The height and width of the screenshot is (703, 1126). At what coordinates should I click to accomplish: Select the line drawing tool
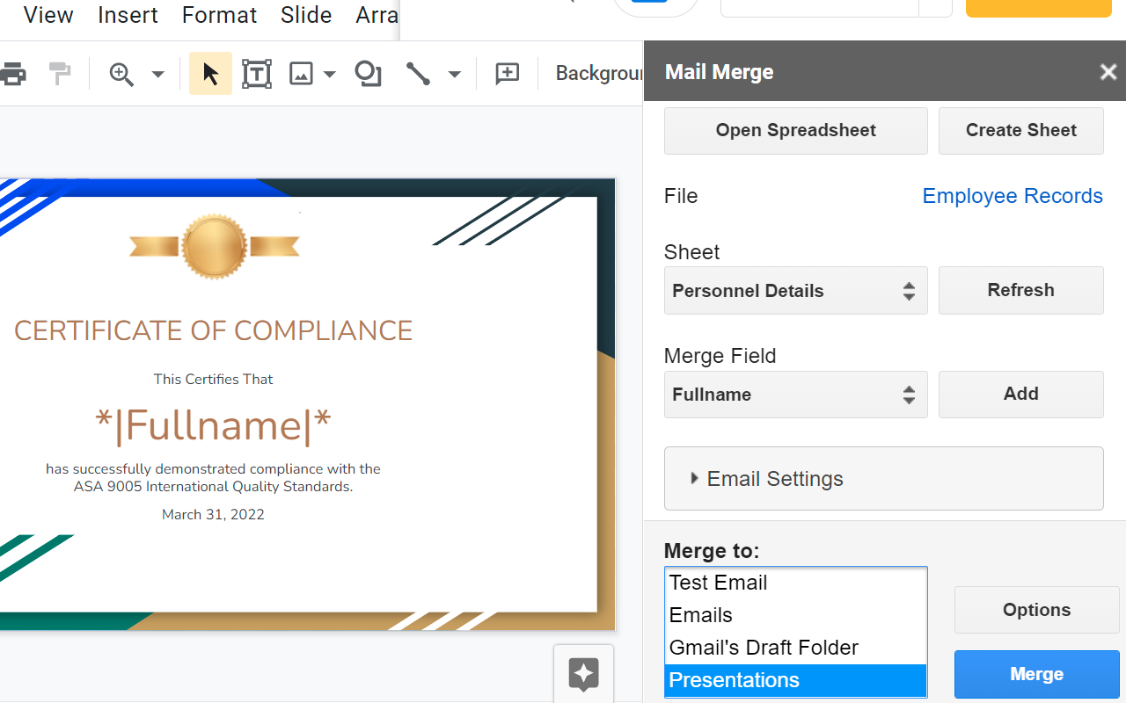point(418,74)
